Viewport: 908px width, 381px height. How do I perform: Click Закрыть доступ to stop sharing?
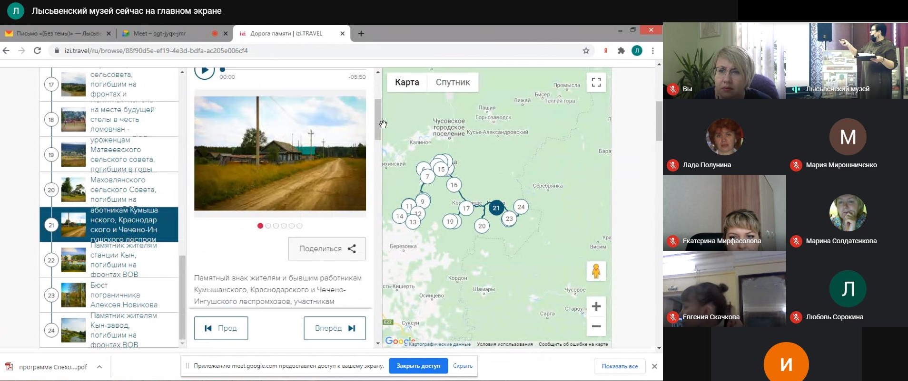pos(418,366)
